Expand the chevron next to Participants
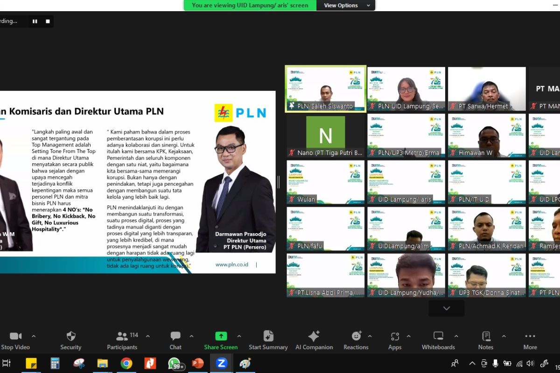 click(148, 336)
